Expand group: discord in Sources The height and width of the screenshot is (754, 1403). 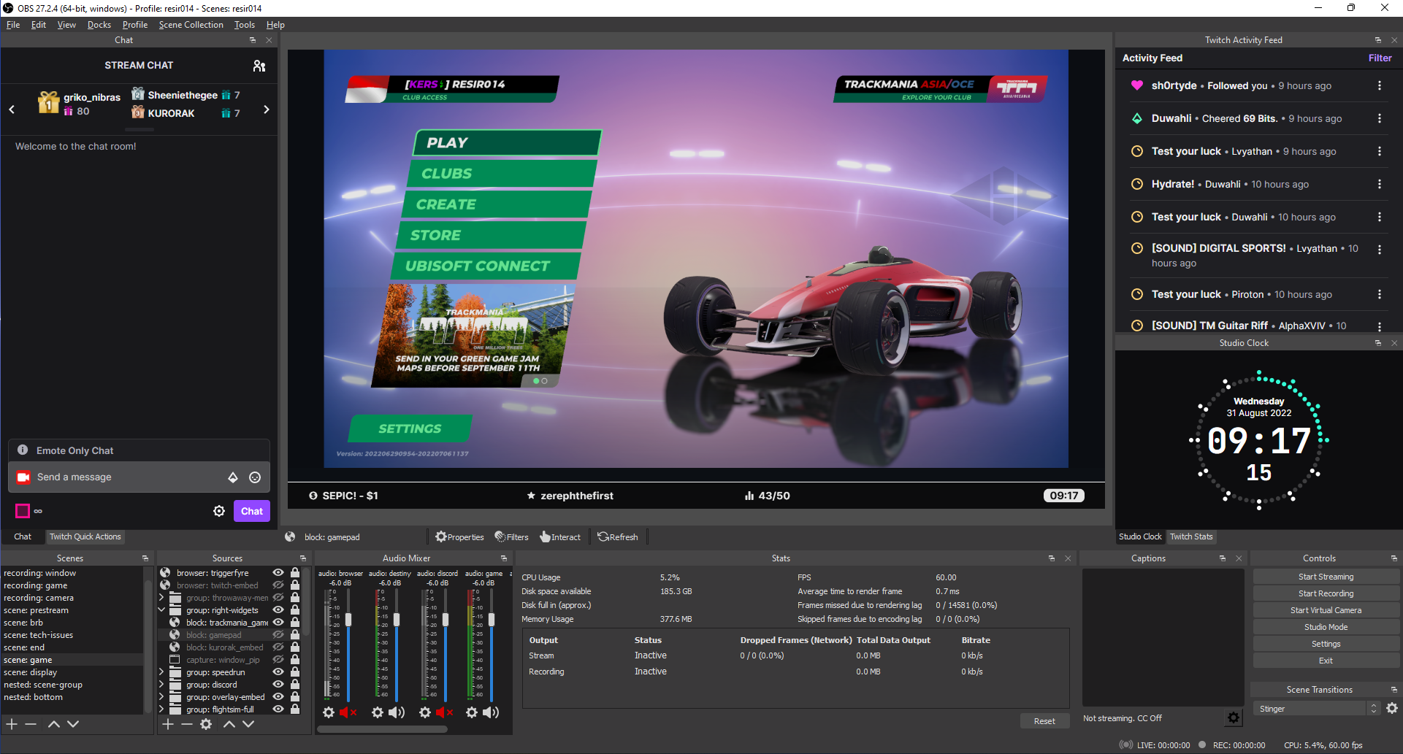pos(161,685)
